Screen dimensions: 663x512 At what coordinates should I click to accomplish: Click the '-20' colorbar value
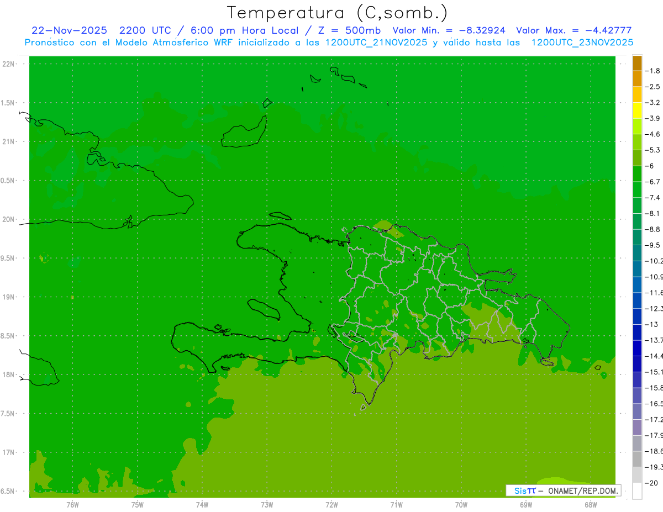[x=650, y=483]
